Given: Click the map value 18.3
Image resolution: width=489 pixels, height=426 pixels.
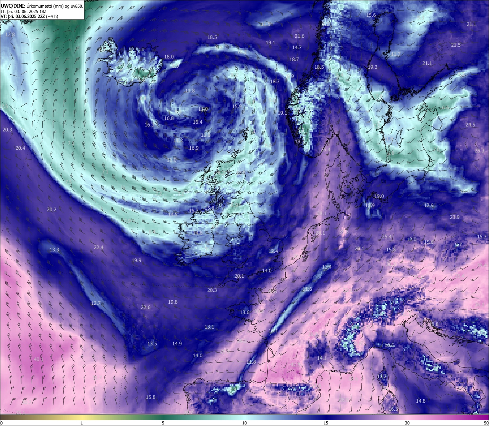Looking at the screenshot, I should [275, 82].
